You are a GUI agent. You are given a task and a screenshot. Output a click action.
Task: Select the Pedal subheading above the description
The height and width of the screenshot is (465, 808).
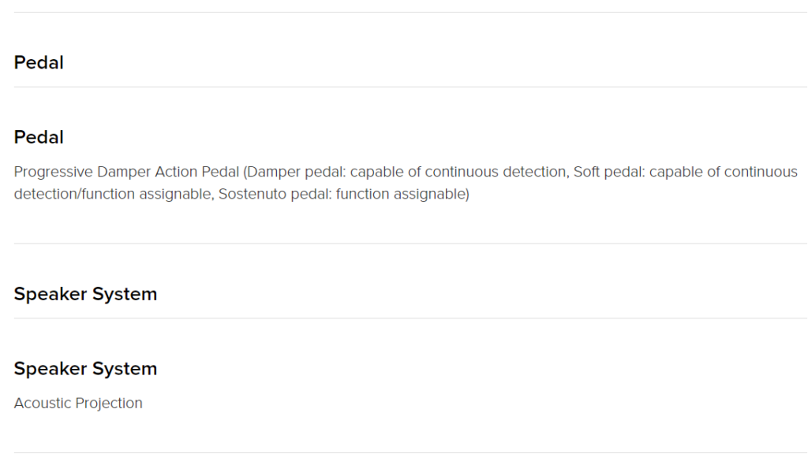39,137
